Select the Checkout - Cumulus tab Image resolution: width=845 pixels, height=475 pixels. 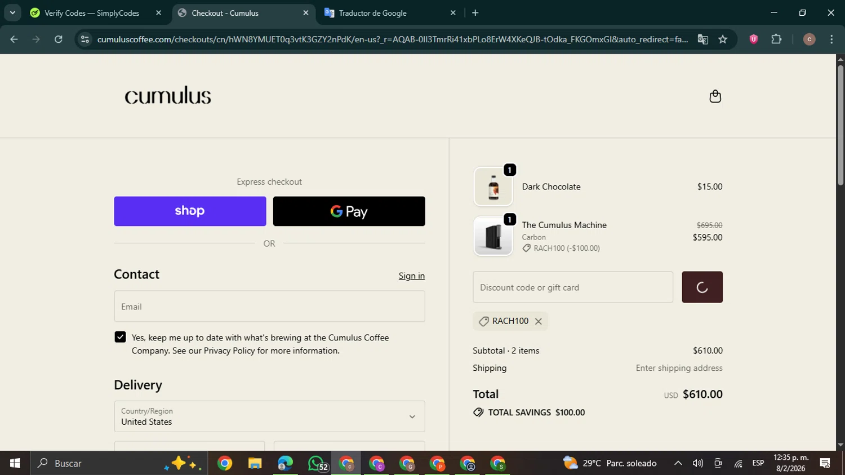tap(225, 13)
